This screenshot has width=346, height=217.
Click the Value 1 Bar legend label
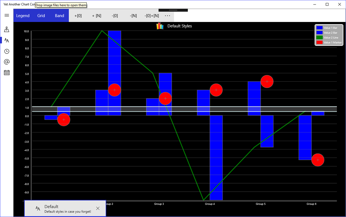(x=330, y=28)
